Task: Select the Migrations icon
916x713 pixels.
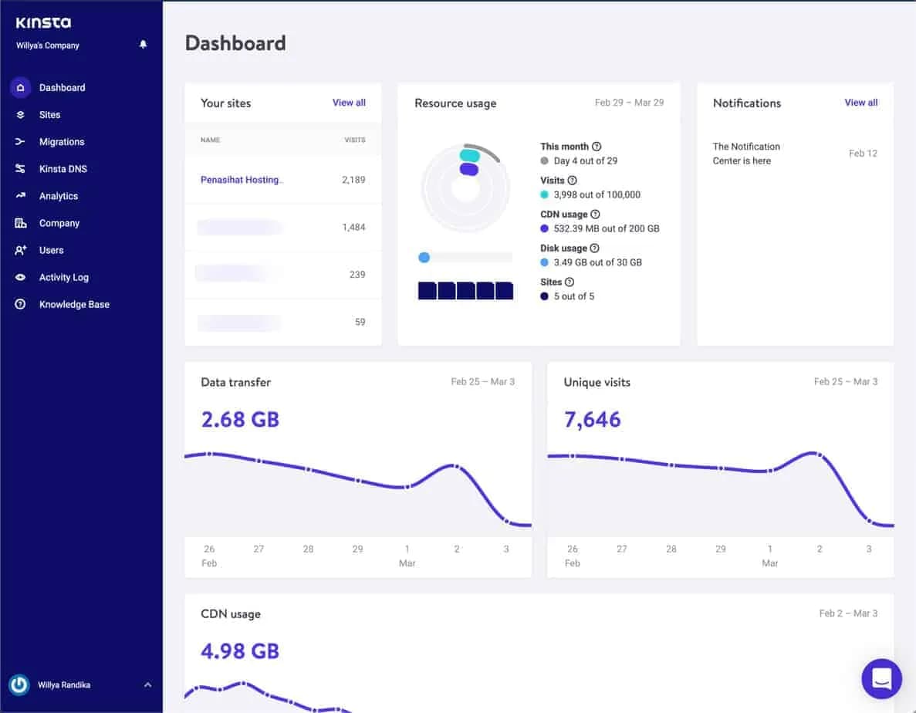Action: [x=21, y=141]
